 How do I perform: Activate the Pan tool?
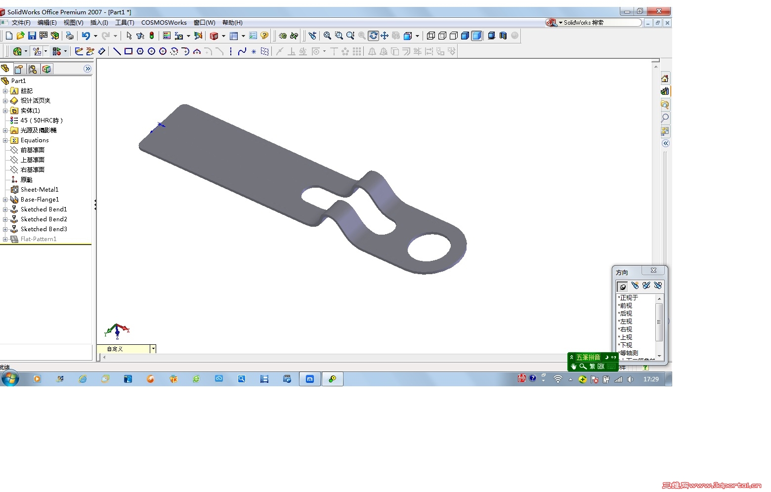(385, 36)
